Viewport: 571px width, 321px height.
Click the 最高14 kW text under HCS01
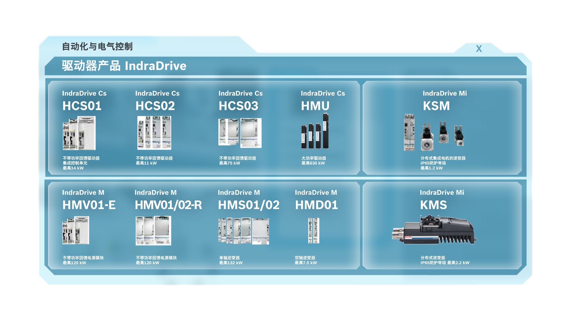pos(73,168)
